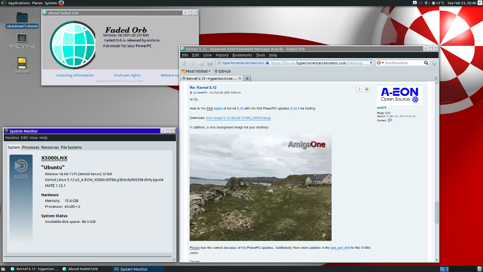Open the Places menu in top panel

point(37,3)
